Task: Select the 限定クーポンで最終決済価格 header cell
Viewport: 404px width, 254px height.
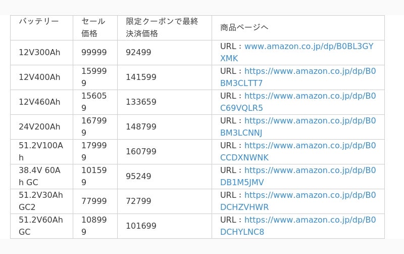Action: (162, 27)
